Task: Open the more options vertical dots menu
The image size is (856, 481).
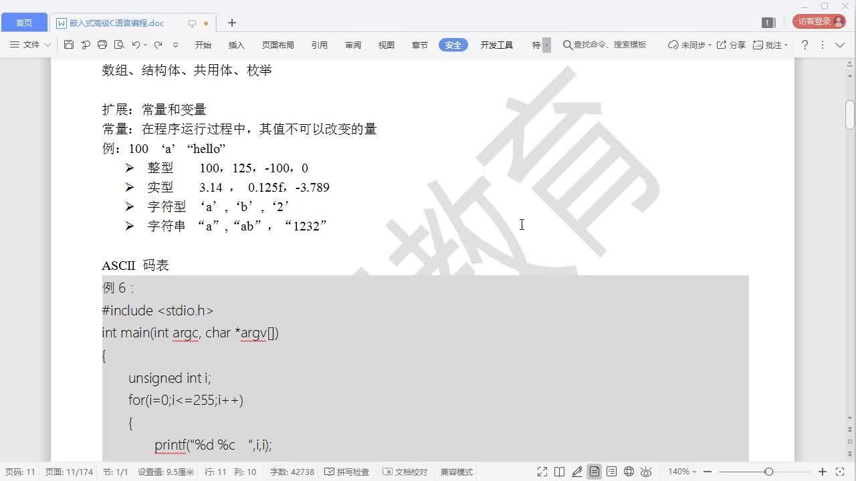Action: [x=823, y=45]
